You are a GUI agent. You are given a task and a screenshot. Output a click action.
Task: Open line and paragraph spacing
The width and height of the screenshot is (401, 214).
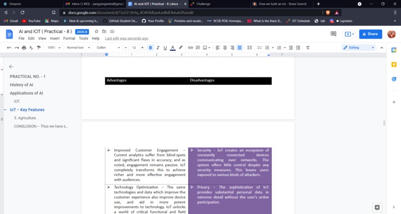pyautogui.click(x=250, y=48)
